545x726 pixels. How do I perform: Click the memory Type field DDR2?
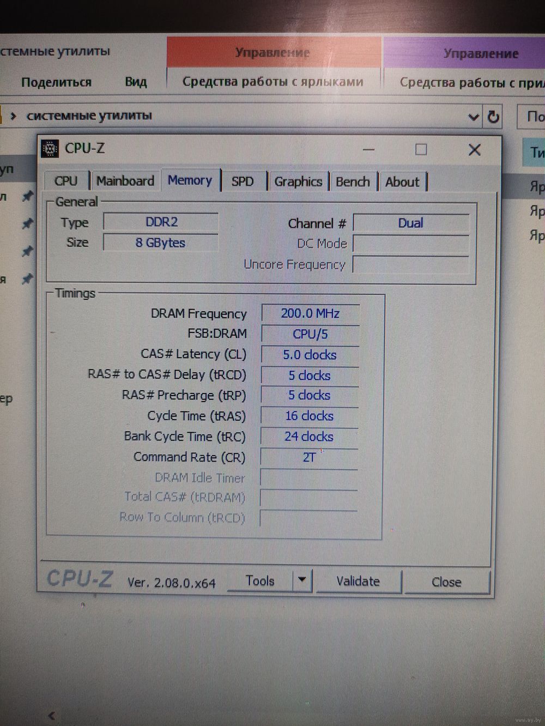pyautogui.click(x=161, y=222)
